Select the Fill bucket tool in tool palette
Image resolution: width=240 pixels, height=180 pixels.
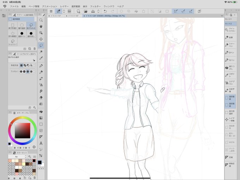coord(41,112)
